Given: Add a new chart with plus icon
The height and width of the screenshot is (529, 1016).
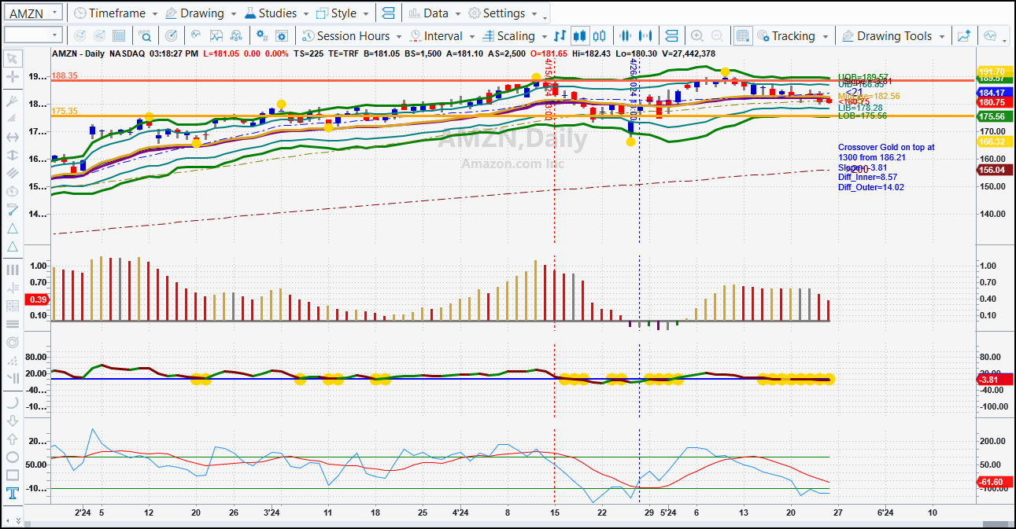Looking at the screenshot, I should [963, 36].
